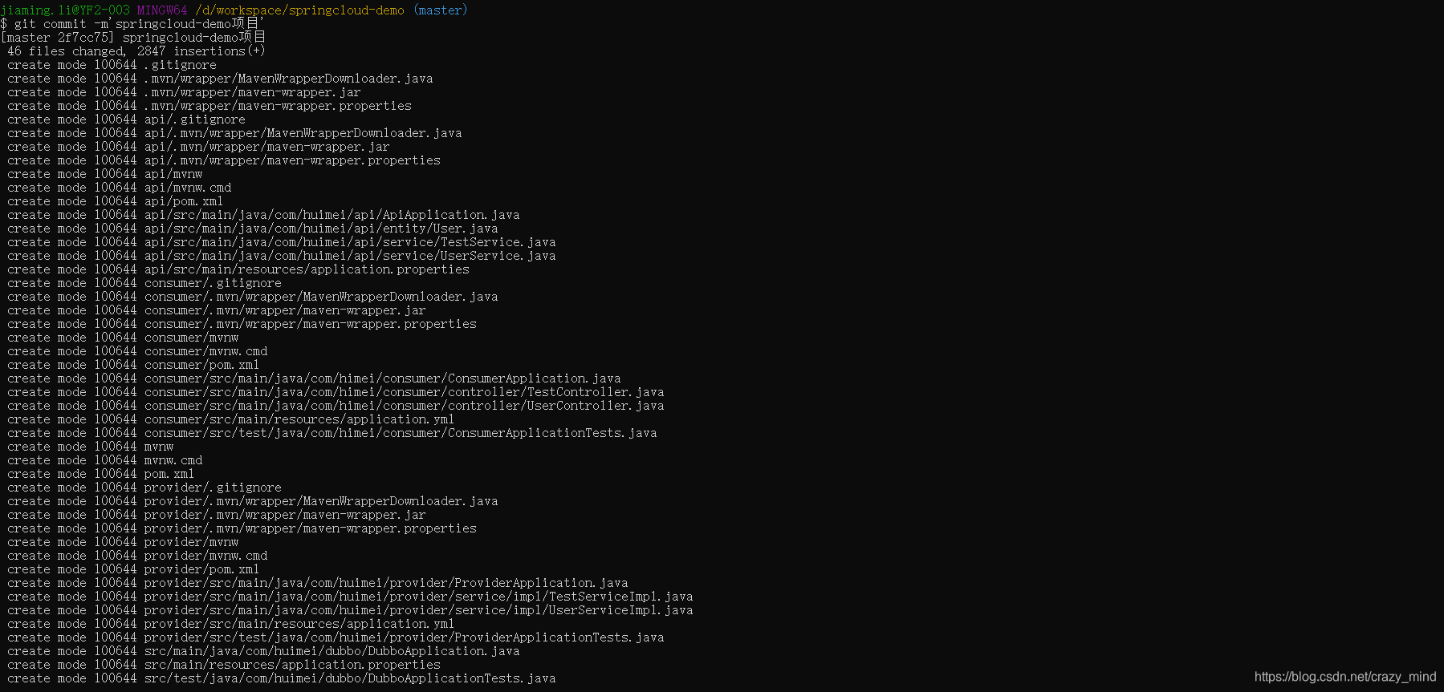Click the 'api/pom.xml' line
This screenshot has width=1444, height=692.
tap(115, 201)
